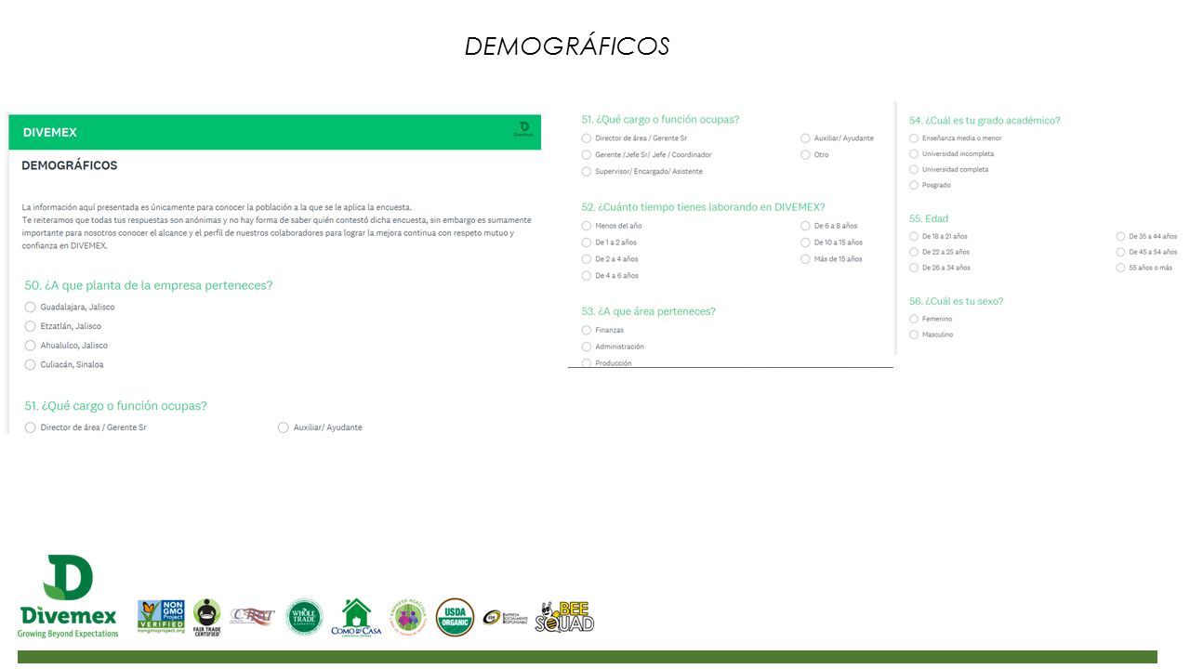Screen dimensions: 1190x669
Task: Click the Como en Casa house logo
Action: click(x=356, y=617)
